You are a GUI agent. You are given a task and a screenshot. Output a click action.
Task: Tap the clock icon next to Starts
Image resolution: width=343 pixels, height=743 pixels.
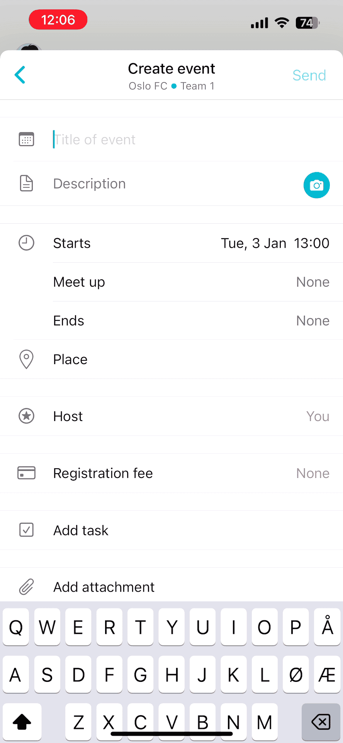[26, 243]
